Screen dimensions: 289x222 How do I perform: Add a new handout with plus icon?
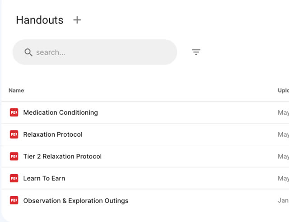(77, 20)
